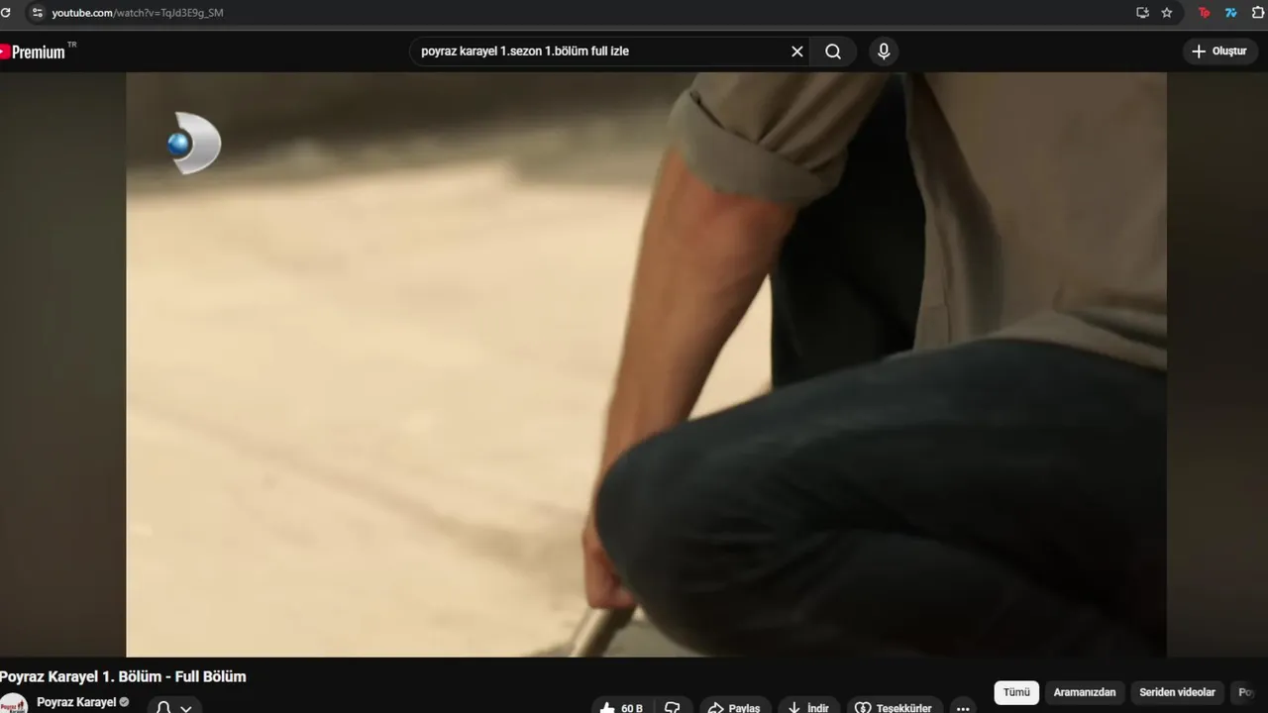Select the Aramanızdan filter chip

pos(1085,692)
